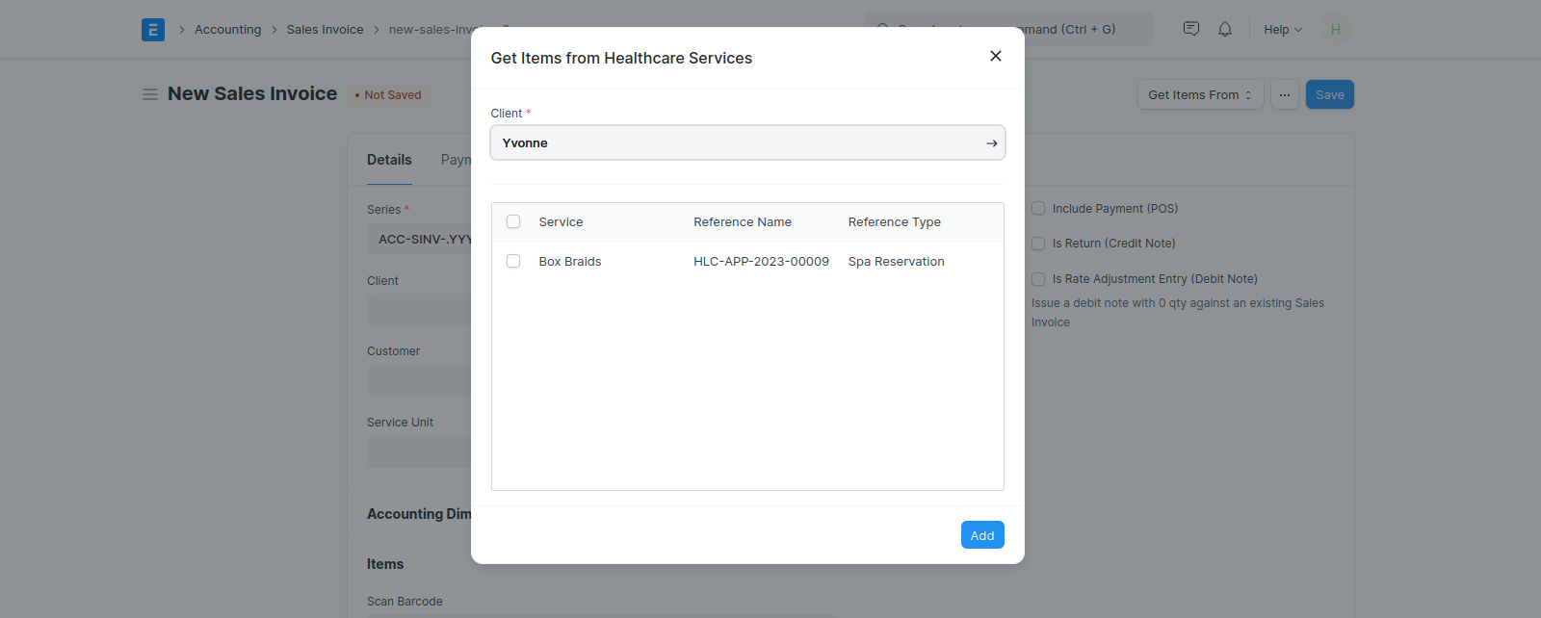Screen dimensions: 1541x618
Task: Click the user avatar H
Action: tap(1336, 30)
